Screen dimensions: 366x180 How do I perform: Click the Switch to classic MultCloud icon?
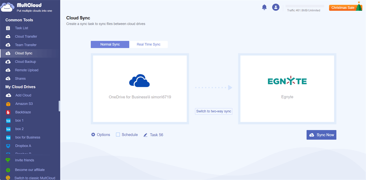click(8, 178)
